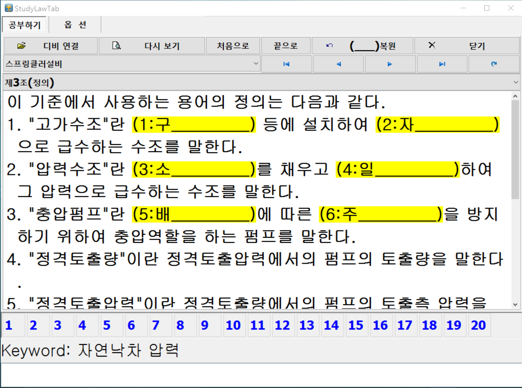Click the 닫기 X button
Screen dimensions: 522x388
pyautogui.click(x=467, y=46)
